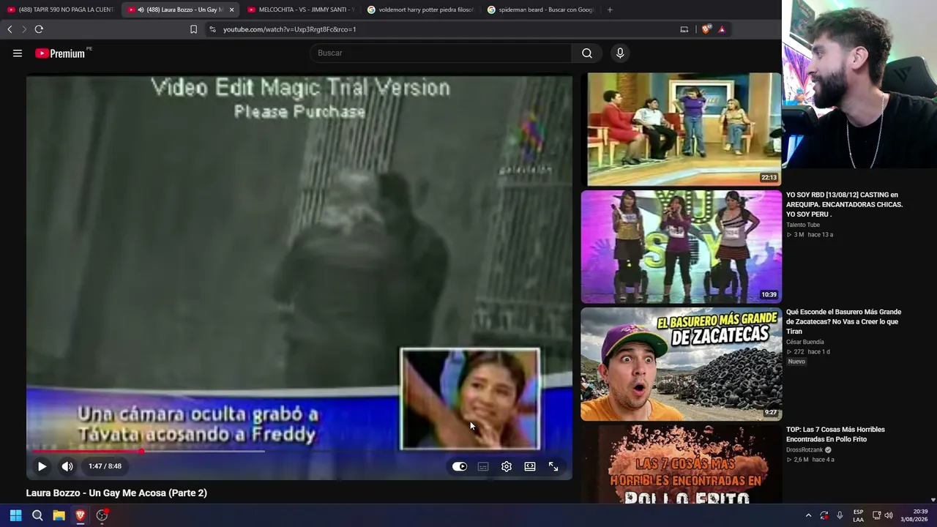Click the tray sync icon with red badge
Image resolution: width=937 pixels, height=527 pixels.
point(824,515)
